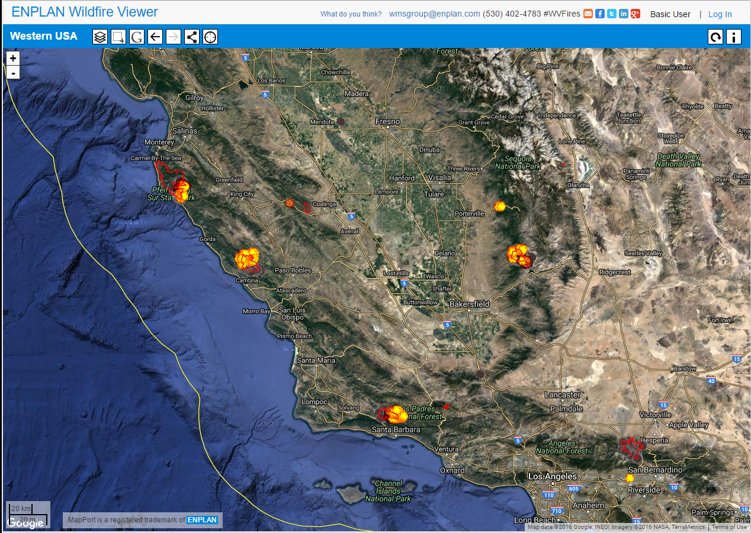The height and width of the screenshot is (533, 751).
Task: Go forward to next map extent
Action: click(x=174, y=37)
